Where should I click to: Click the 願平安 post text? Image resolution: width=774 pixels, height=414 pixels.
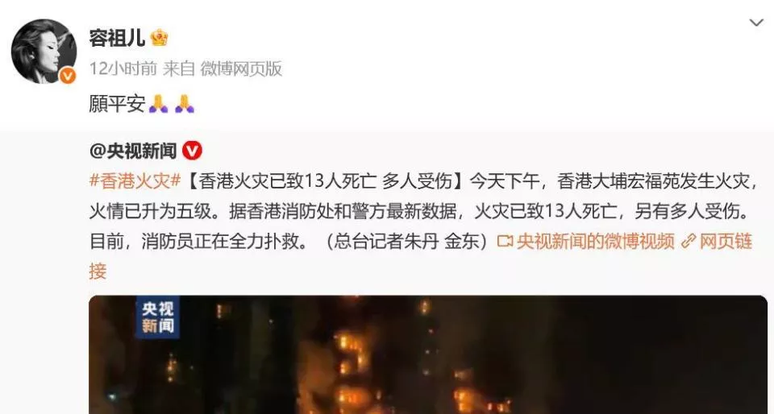pos(117,104)
